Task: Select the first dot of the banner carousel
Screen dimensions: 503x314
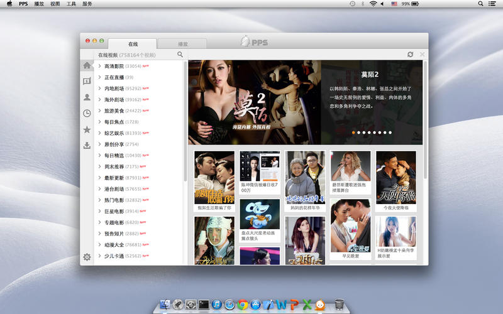Action: pyautogui.click(x=353, y=133)
